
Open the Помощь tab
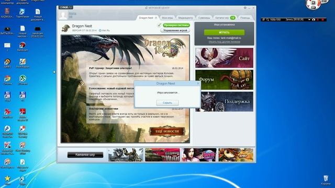pyautogui.click(x=245, y=18)
